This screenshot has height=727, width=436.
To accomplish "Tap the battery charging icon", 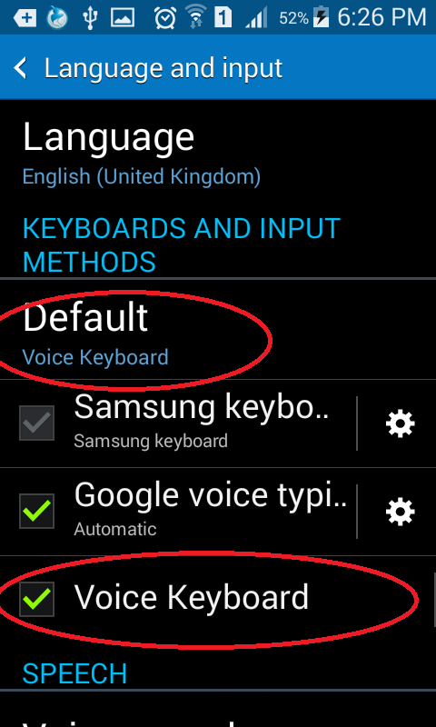I will pyautogui.click(x=321, y=18).
